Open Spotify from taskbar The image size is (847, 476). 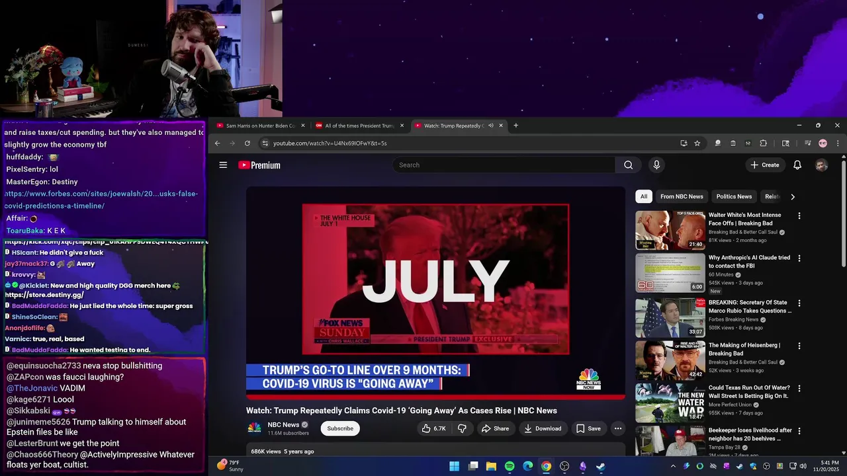pos(510,466)
